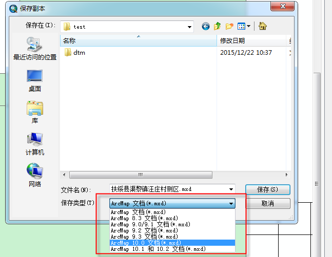Expand the 保存在 test location dropdown
332x257 pixels.
pos(189,27)
